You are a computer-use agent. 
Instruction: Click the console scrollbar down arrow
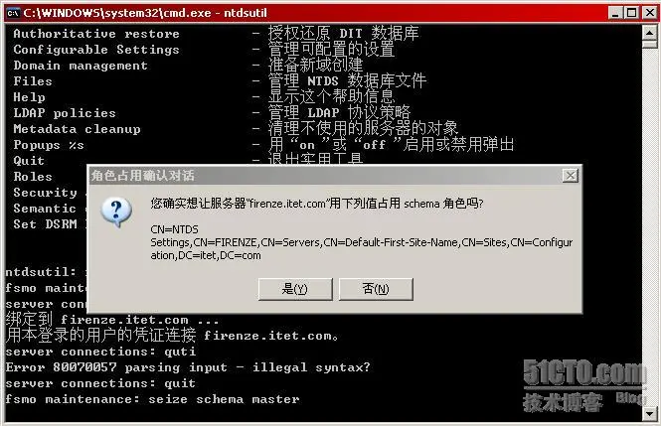point(649,413)
